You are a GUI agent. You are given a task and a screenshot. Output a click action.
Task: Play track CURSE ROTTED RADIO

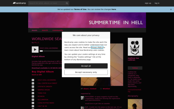(x=33, y=103)
